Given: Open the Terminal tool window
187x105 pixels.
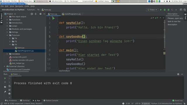Looking at the screenshot, I should pos(25,101).
